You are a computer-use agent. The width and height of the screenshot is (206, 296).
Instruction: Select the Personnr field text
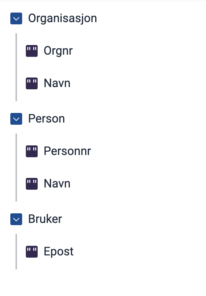pyautogui.click(x=68, y=151)
